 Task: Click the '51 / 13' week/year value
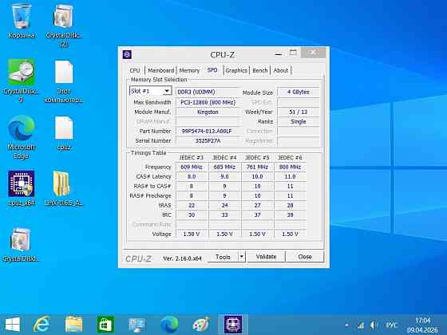click(299, 112)
